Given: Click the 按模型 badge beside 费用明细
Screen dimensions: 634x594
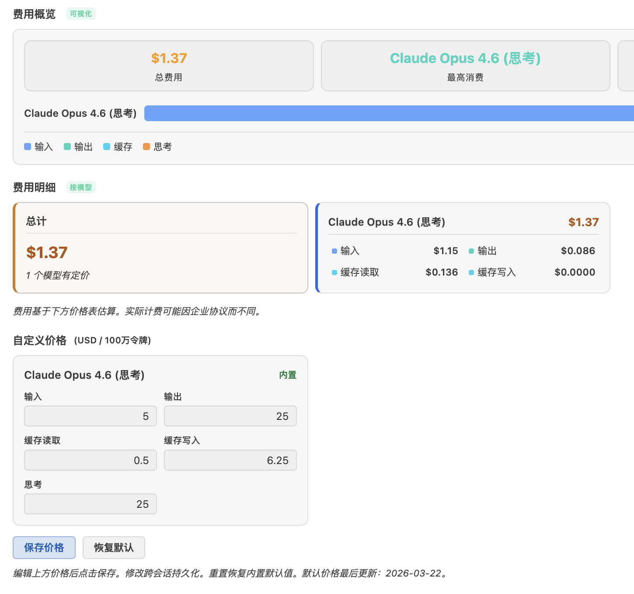Looking at the screenshot, I should 81,187.
